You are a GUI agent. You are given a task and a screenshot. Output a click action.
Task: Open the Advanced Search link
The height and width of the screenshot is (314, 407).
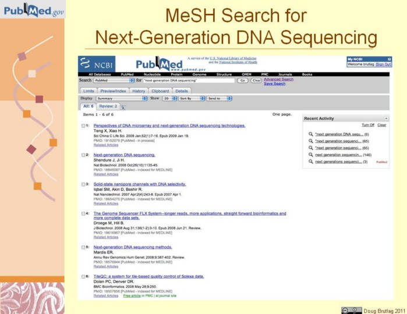(x=278, y=79)
